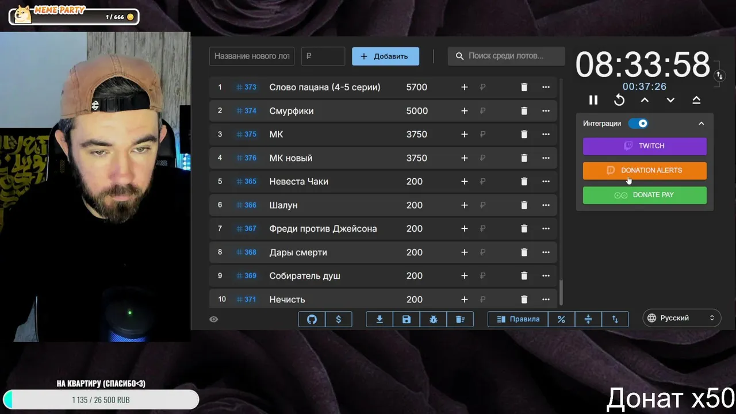736x414 pixels.
Task: Add amount plus for Шалун
Action: [465, 205]
